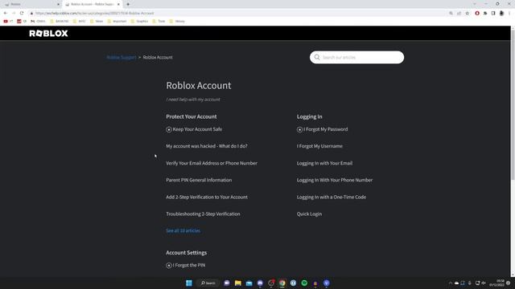Image resolution: width=515 pixels, height=289 pixels.
Task: Open a new browser tab
Action: click(128, 4)
